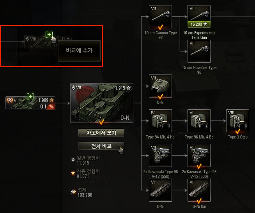Select the 10 cm Cannon Type 92 gun module
This screenshot has height=213, width=255.
point(160,17)
